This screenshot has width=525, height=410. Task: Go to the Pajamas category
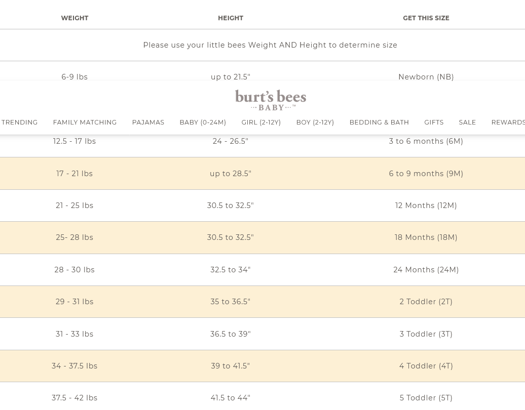click(148, 122)
